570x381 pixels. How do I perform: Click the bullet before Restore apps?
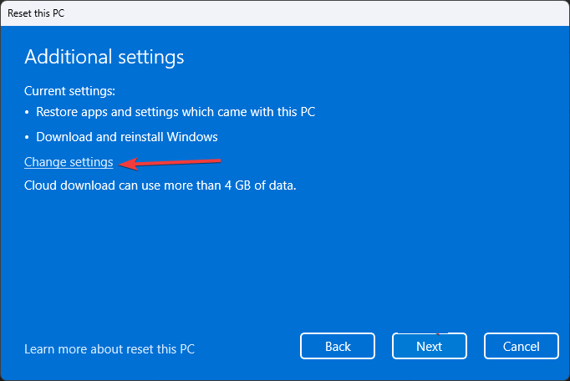pyautogui.click(x=28, y=112)
